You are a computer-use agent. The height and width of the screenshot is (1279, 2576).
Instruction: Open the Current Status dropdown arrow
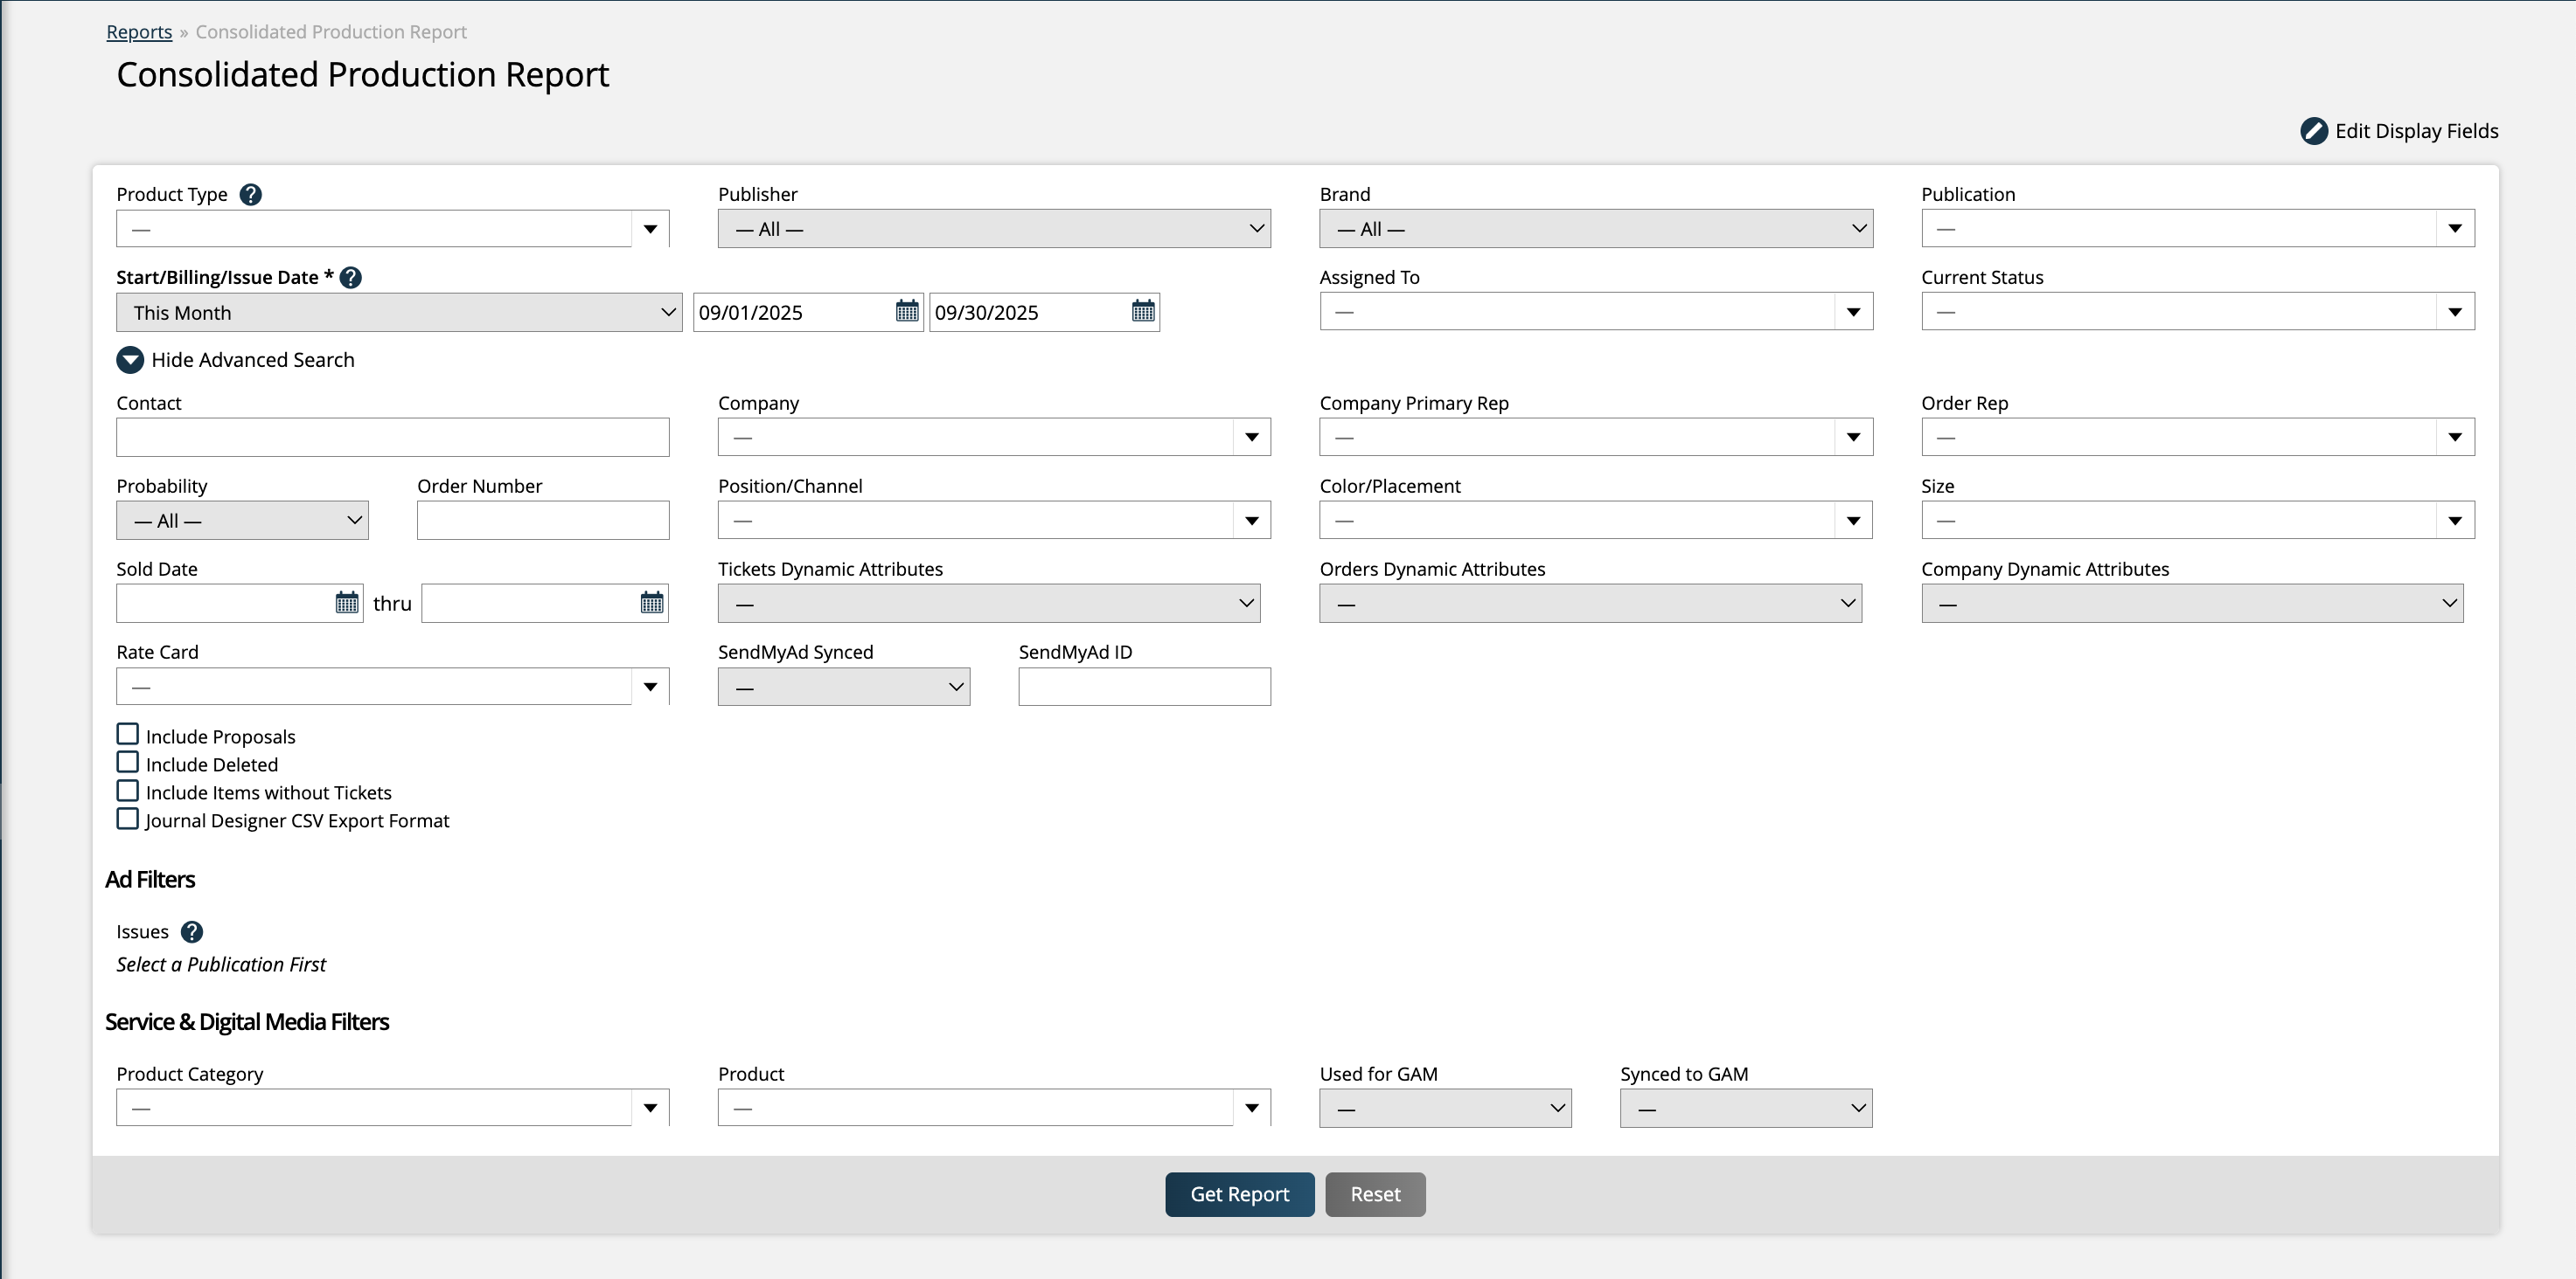coord(2454,313)
